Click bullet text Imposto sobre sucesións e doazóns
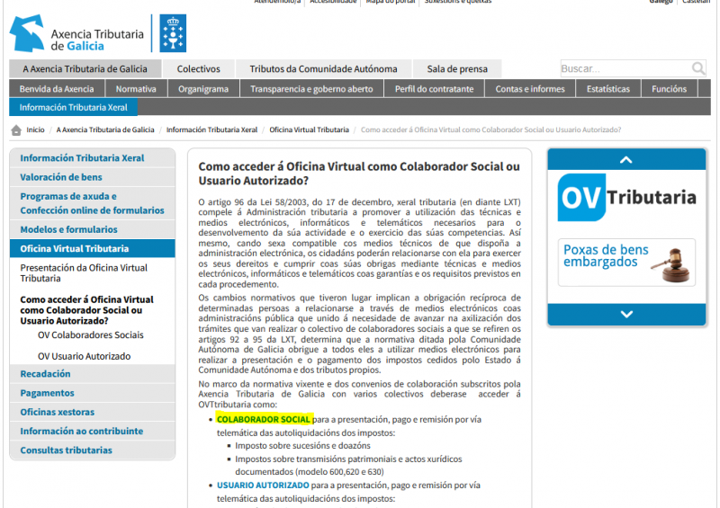This screenshot has height=508, width=720. click(302, 446)
